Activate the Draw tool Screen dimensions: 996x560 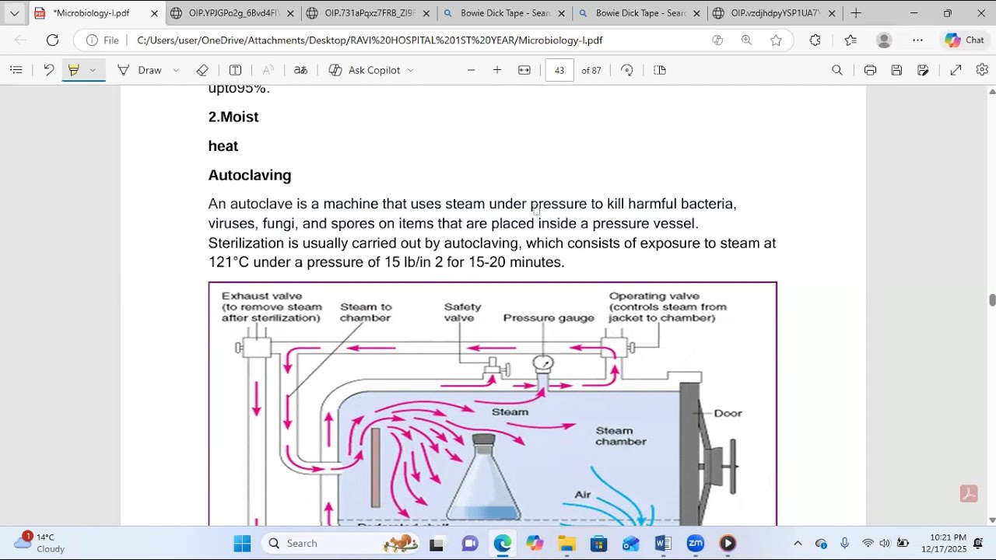point(140,70)
